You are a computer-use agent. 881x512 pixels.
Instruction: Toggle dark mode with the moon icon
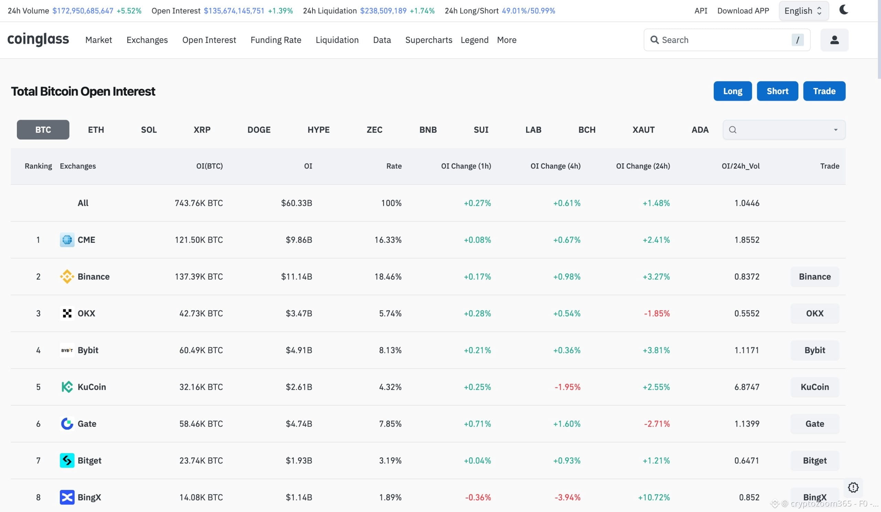point(843,10)
